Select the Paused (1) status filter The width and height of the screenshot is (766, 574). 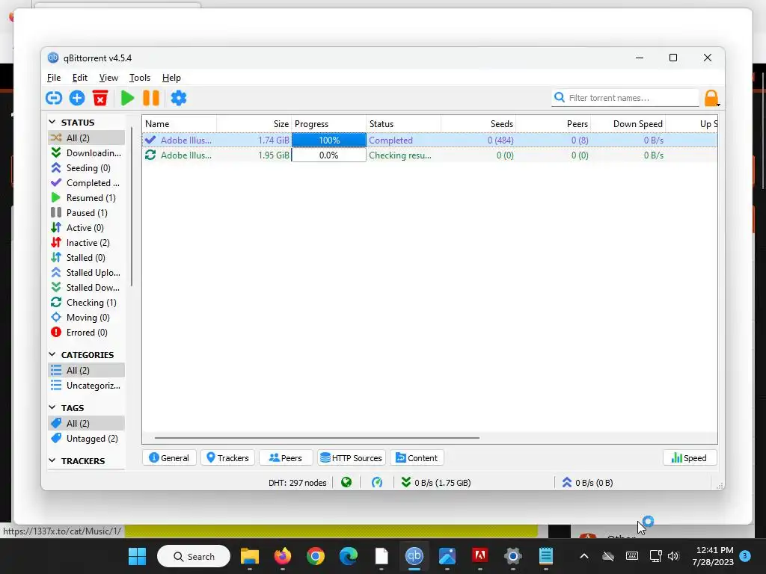(x=87, y=213)
